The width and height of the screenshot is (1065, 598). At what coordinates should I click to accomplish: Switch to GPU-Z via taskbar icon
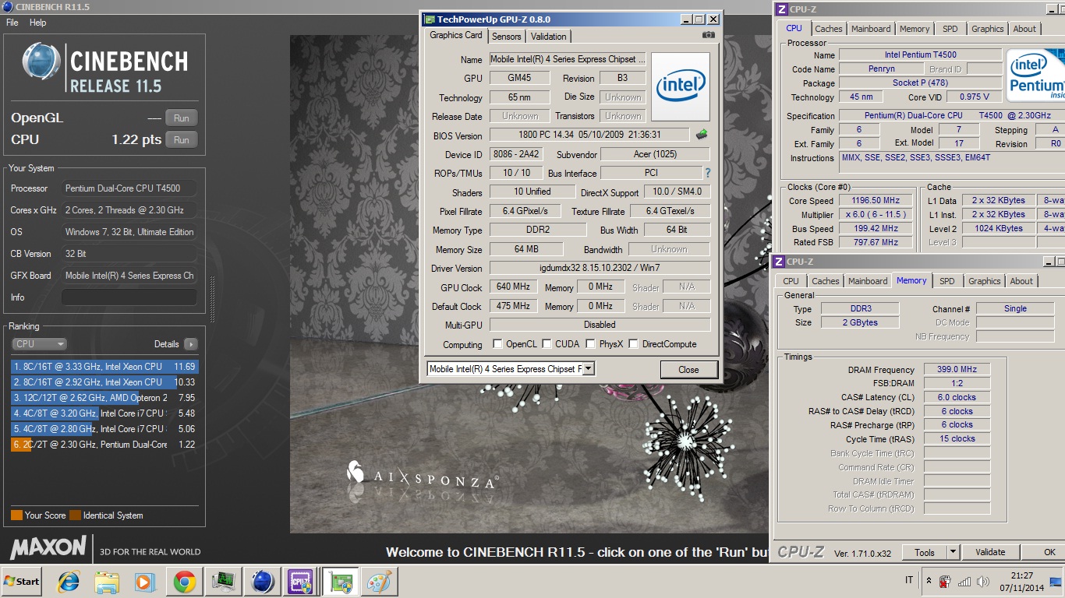[x=341, y=582]
